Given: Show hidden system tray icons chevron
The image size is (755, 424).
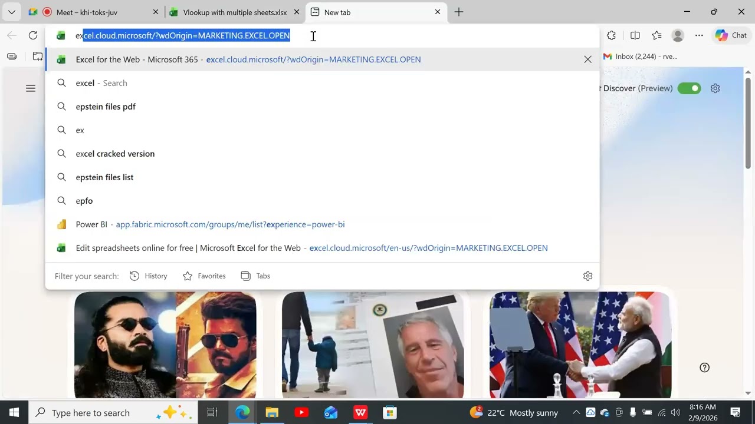Looking at the screenshot, I should [576, 412].
